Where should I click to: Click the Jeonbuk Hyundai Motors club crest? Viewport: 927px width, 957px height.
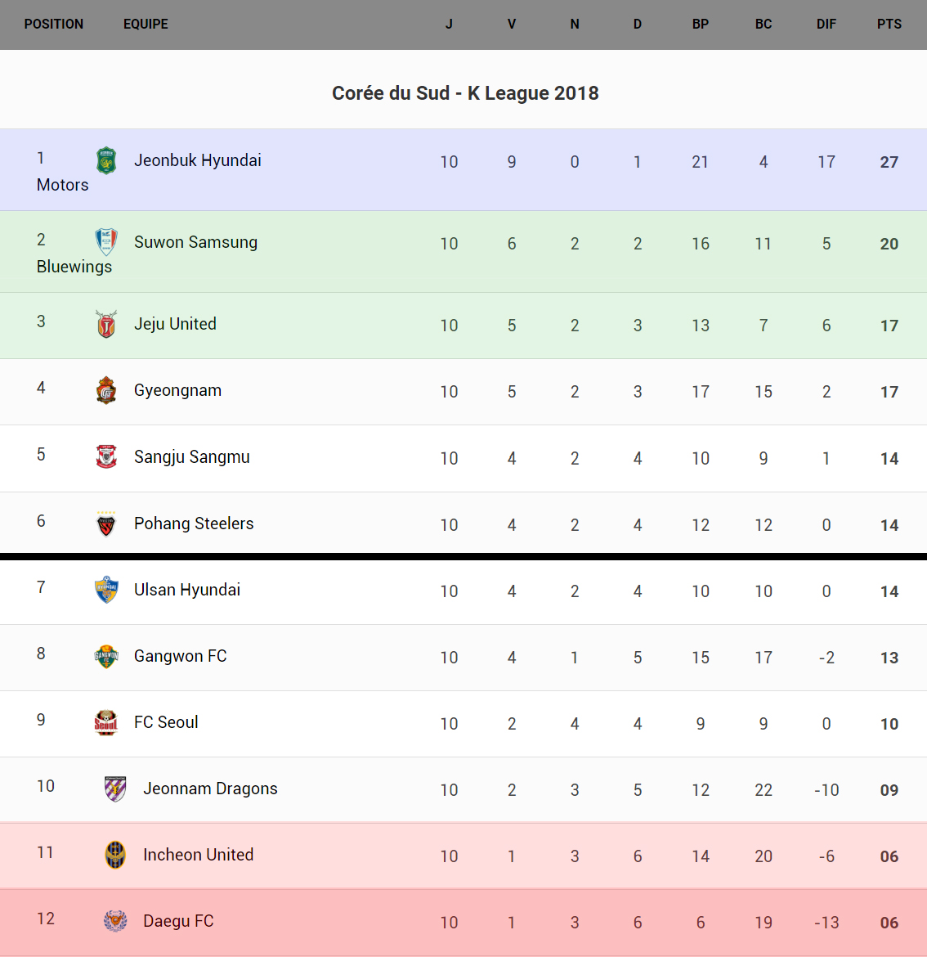coord(106,160)
